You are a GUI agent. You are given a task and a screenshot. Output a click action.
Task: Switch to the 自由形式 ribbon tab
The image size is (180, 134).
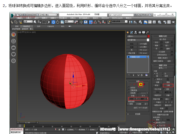tap(27, 26)
